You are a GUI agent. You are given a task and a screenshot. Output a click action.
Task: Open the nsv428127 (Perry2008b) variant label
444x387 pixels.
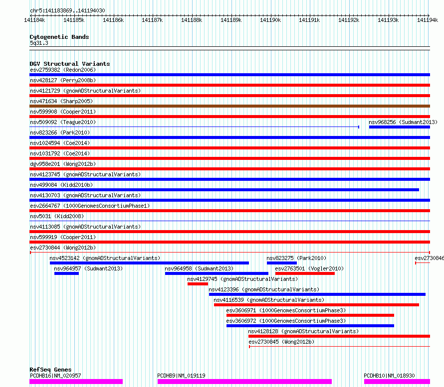(x=63, y=80)
